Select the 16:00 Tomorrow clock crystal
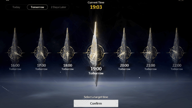The height and width of the screenshot is (108, 192). coord(15,53)
